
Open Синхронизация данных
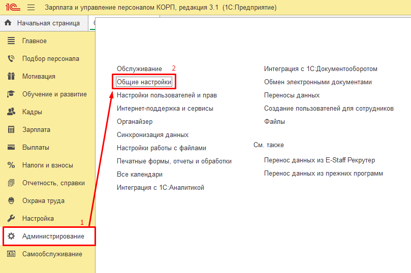pyautogui.click(x=152, y=135)
